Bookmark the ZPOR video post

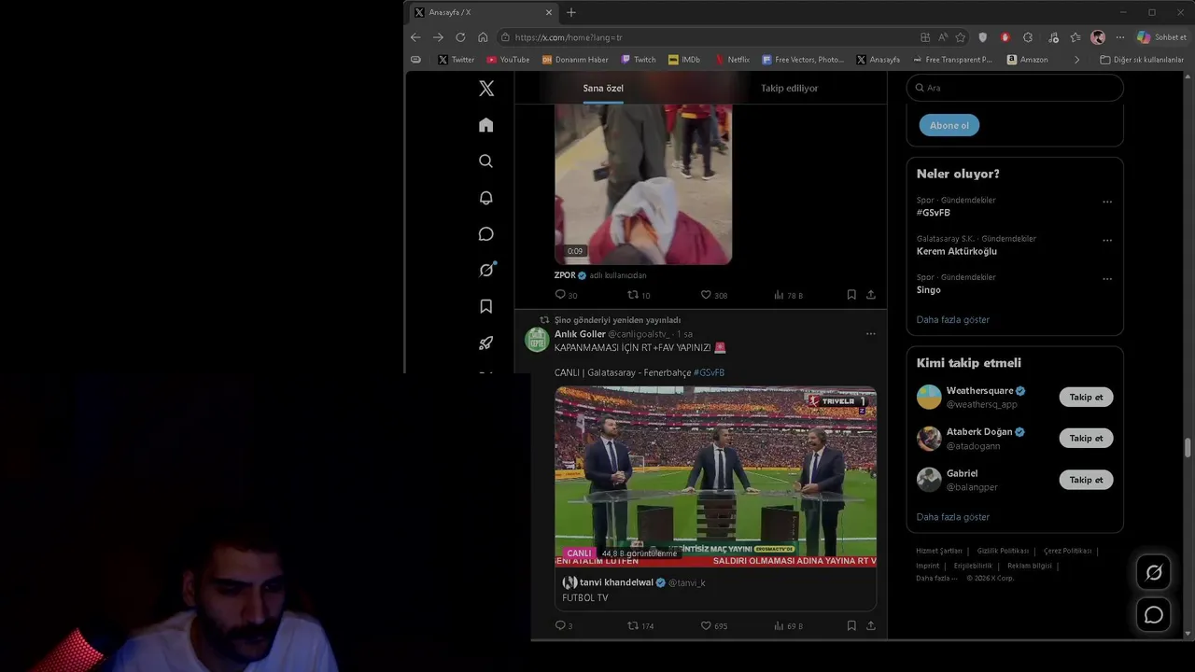[851, 295]
